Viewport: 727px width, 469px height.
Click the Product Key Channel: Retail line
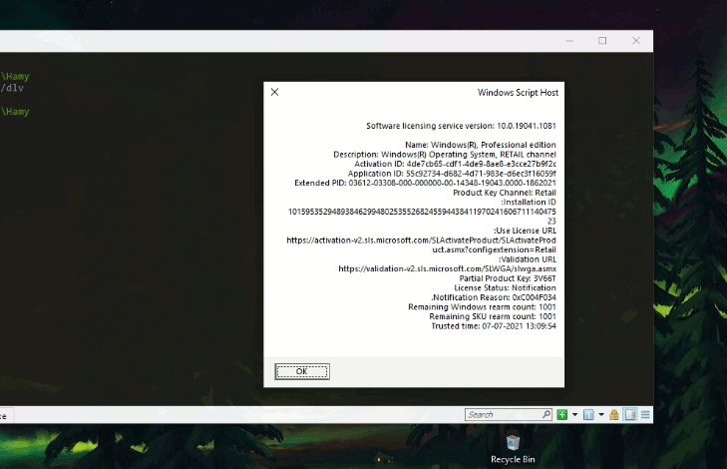click(x=505, y=193)
